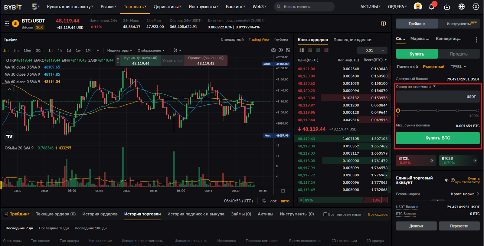This screenshot has height=246, width=484.
Task: Open the 'Все ордера' link
Action: click(378, 214)
